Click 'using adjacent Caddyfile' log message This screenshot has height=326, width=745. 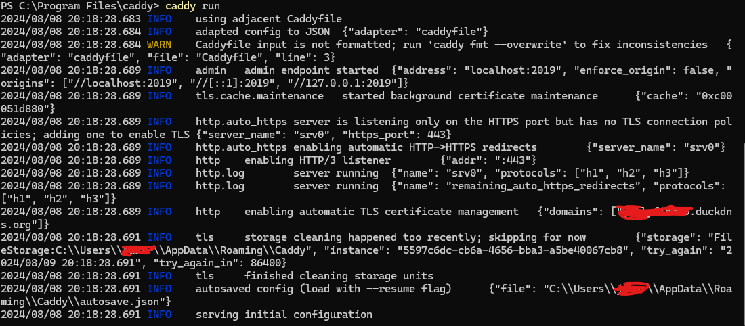(268, 19)
